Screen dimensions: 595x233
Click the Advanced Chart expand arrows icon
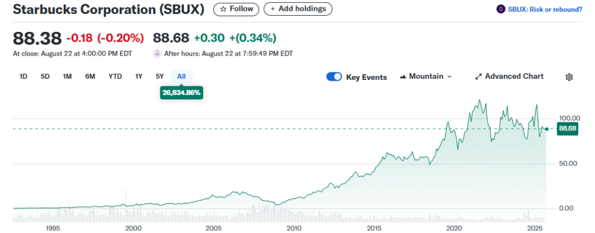tap(479, 77)
